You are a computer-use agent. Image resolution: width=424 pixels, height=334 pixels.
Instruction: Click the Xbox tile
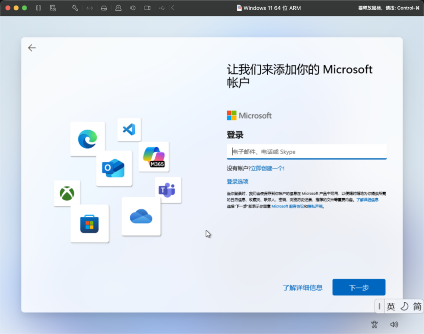coord(67,193)
